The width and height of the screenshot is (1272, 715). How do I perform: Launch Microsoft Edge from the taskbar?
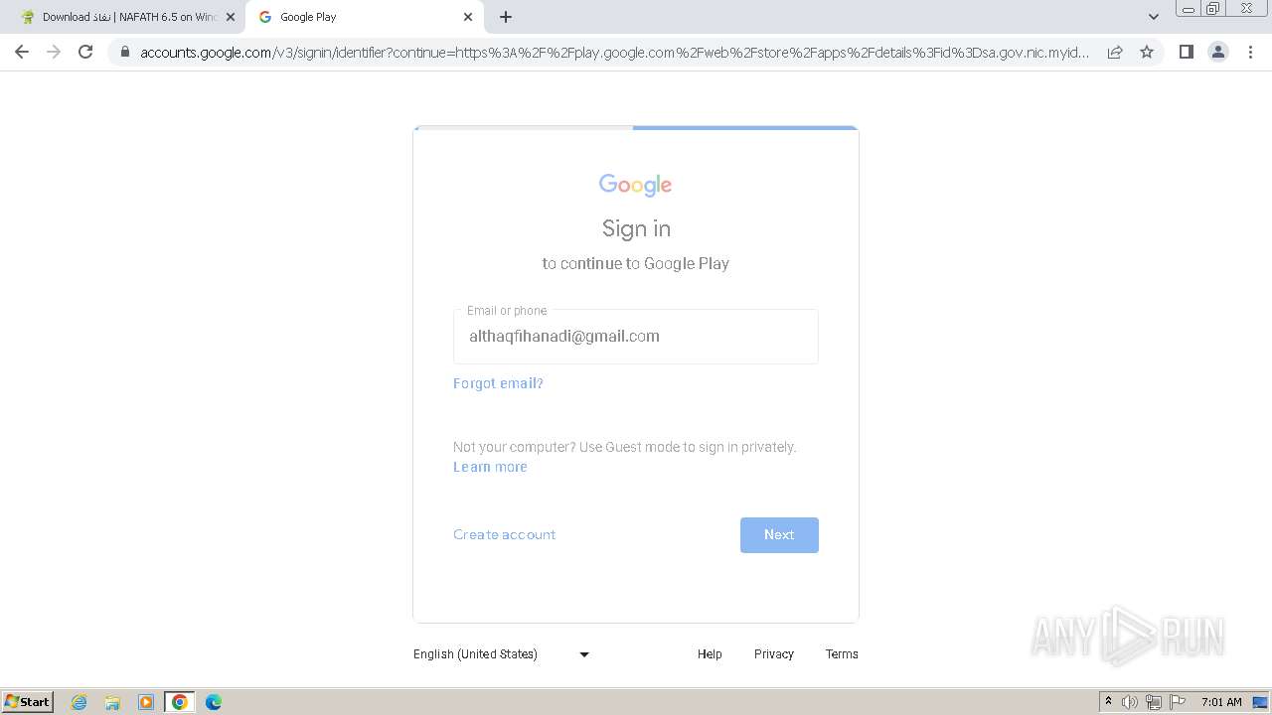(213, 702)
